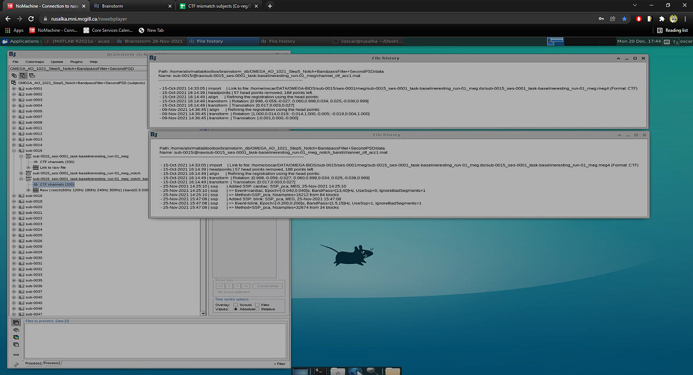This screenshot has height=375, width=693.
Task: Collapse the sub-0015 subject node
Action: coord(14,150)
